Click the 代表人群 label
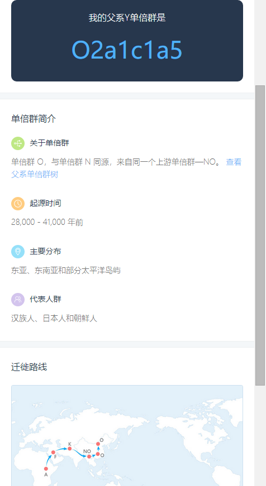The width and height of the screenshot is (266, 486). click(x=45, y=300)
